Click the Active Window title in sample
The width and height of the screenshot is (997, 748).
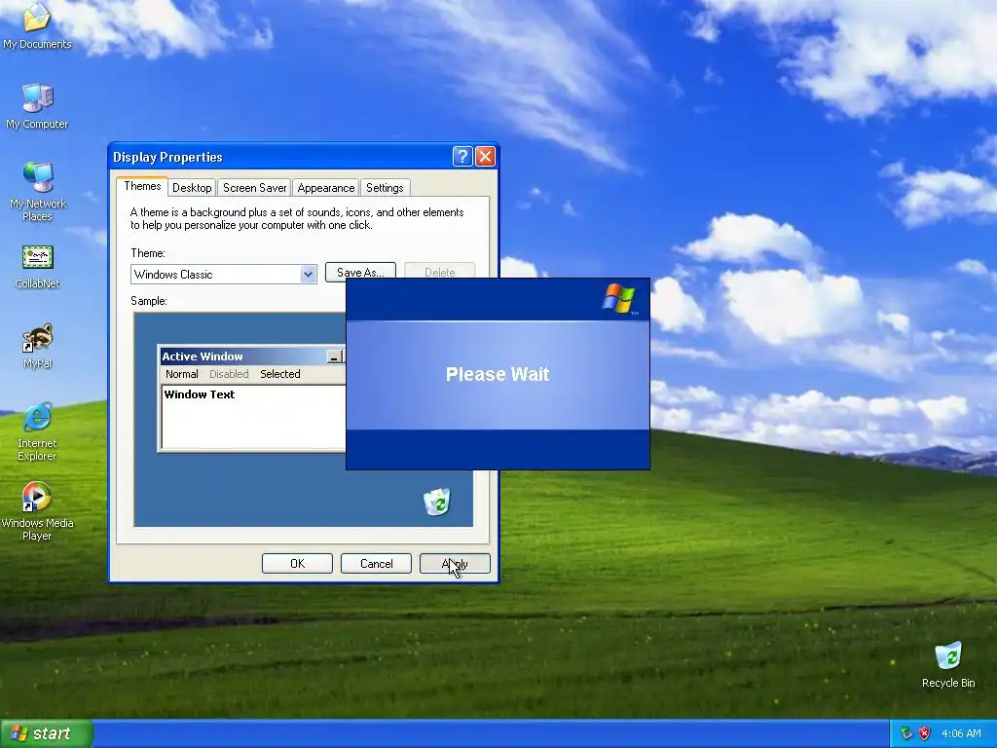tap(203, 356)
